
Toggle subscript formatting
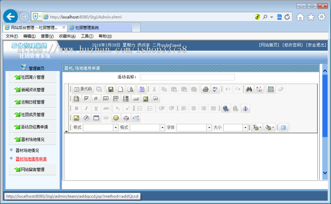[118, 109]
